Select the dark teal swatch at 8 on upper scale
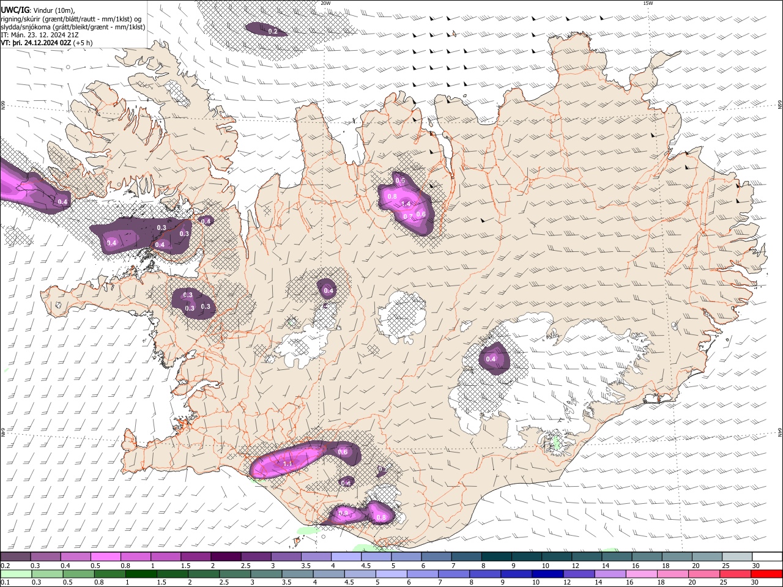783x587 pixels. pos(495,557)
